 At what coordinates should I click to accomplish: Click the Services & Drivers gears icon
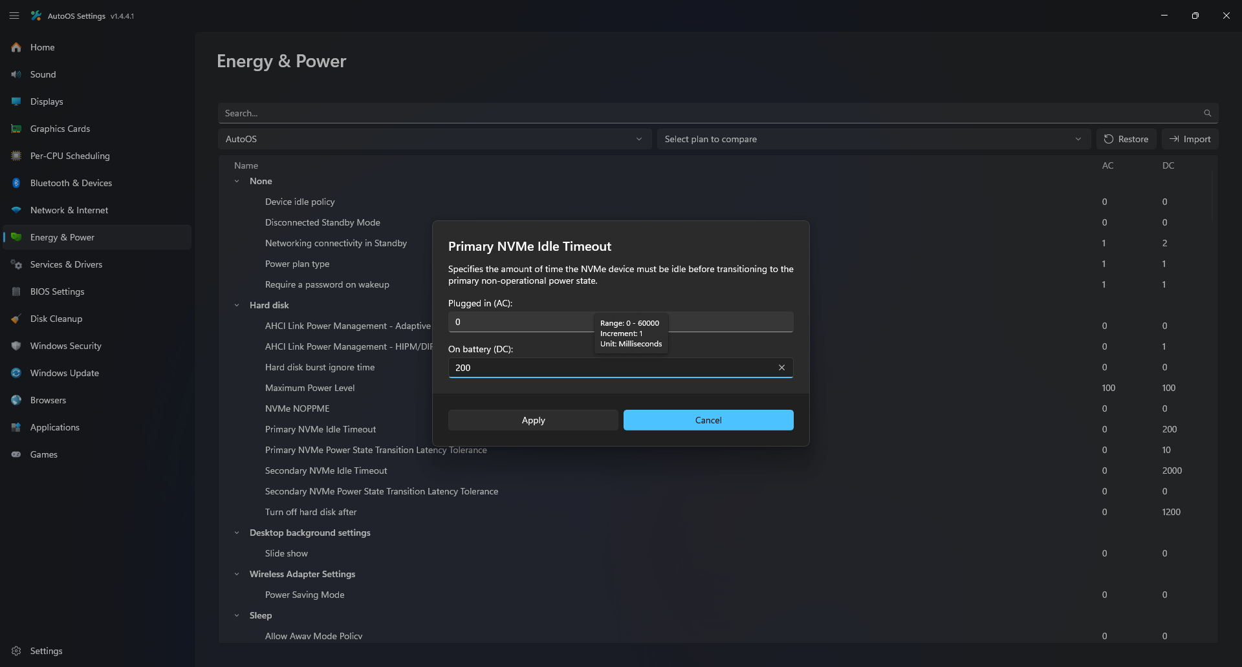coord(16,264)
